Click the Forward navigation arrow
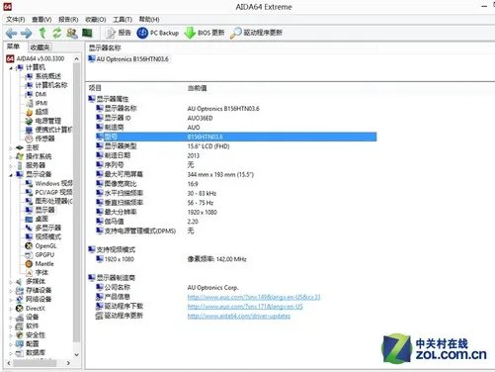This screenshot has width=495, height=372. pos(27,33)
